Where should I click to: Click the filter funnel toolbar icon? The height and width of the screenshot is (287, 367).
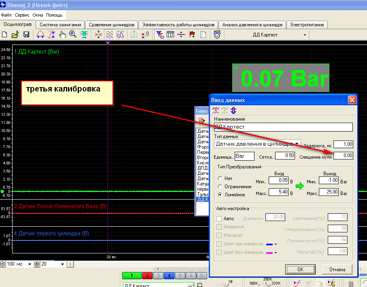(160, 35)
